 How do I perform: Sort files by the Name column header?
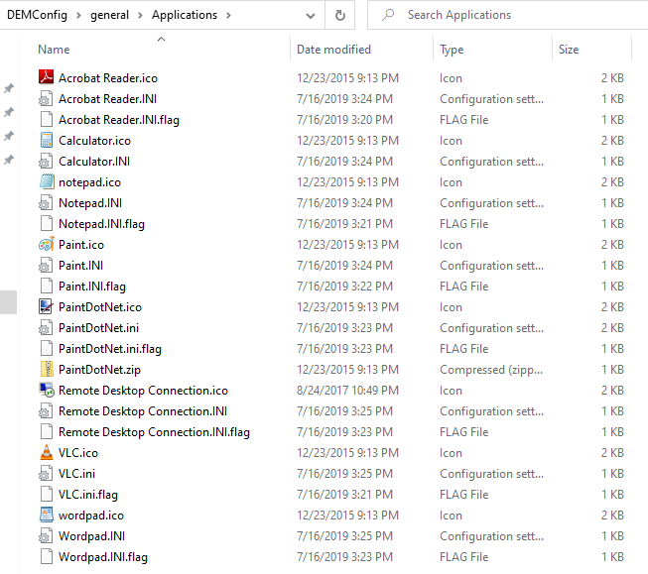[x=54, y=50]
